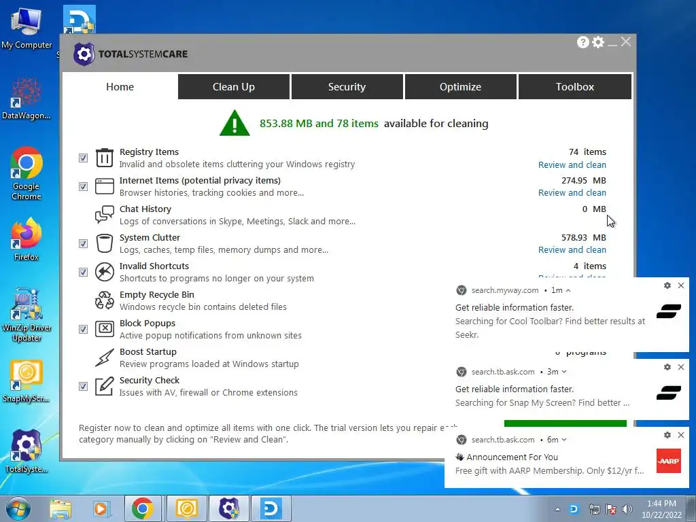Launch Firefox desktop shortcut
Viewport: 696px width, 522px height.
pos(27,239)
